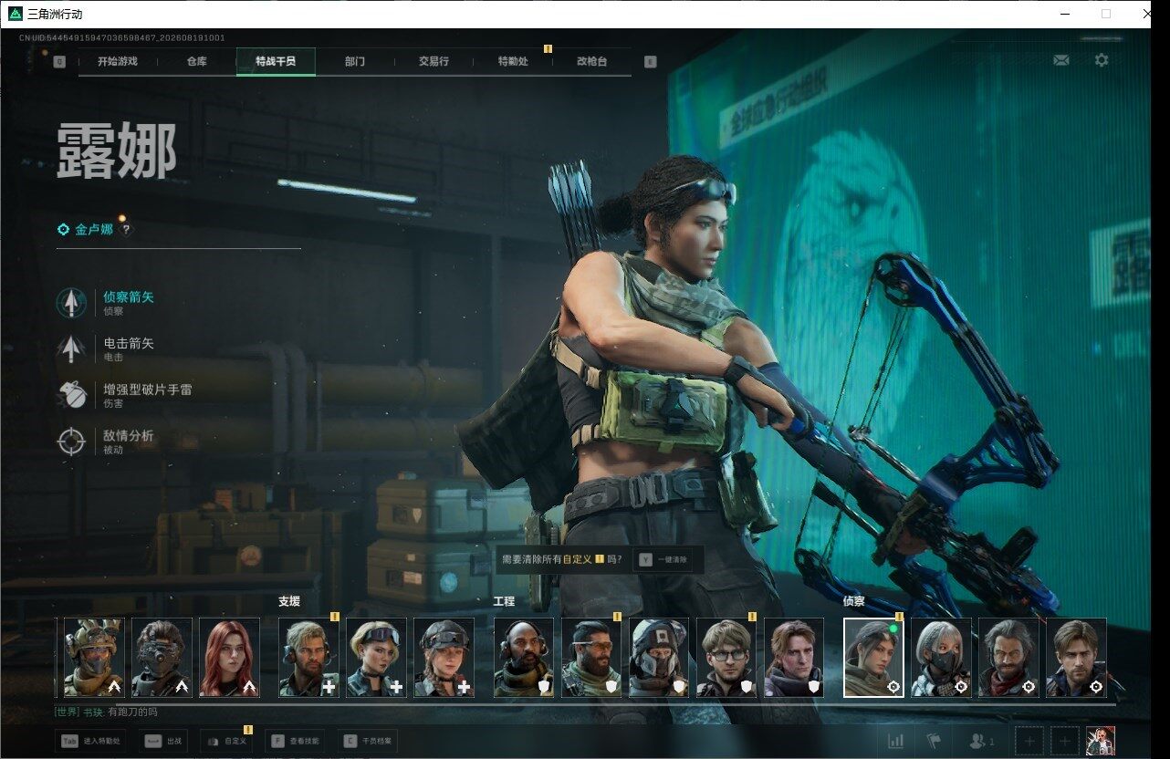Click the 出战 button
The image size is (1170, 759).
click(x=163, y=741)
